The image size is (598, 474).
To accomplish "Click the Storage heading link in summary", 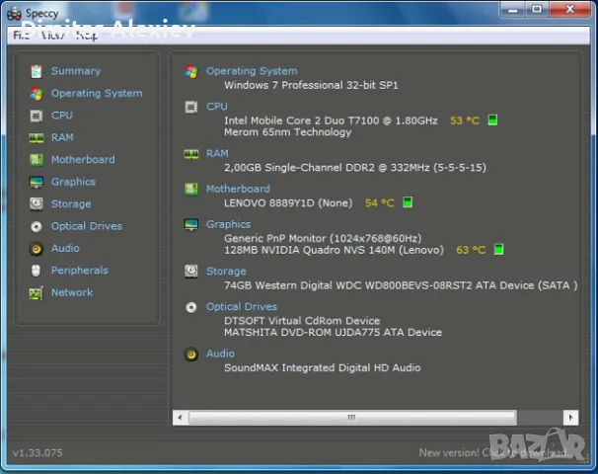I will 226,272.
